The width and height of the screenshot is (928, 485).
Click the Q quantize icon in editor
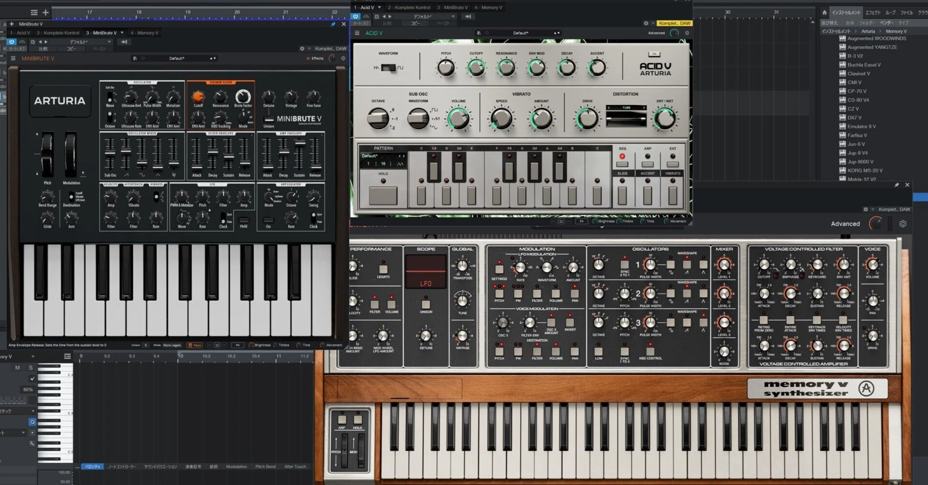tap(32, 422)
